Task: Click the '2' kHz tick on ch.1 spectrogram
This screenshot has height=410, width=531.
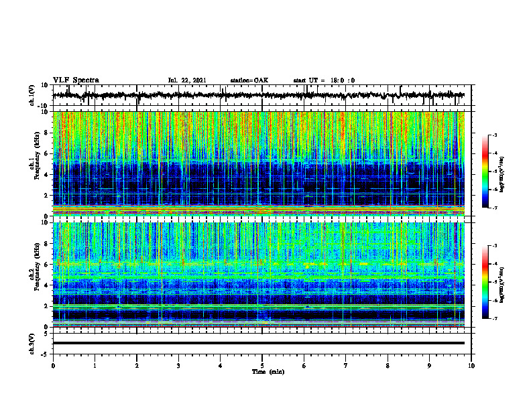Action: click(47, 195)
